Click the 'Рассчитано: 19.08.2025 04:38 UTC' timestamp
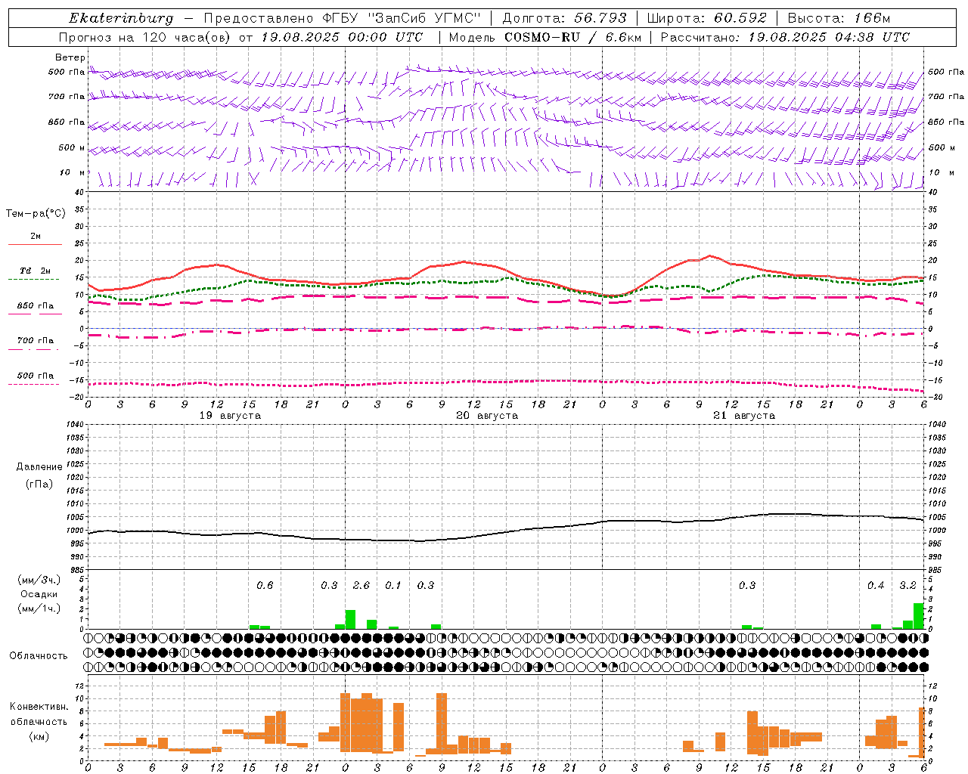Viewport: 968px width, 774px height. click(x=785, y=37)
